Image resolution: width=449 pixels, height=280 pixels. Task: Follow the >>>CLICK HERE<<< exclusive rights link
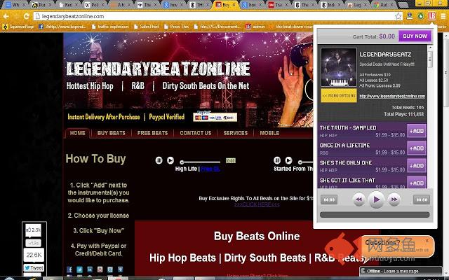[257, 204]
